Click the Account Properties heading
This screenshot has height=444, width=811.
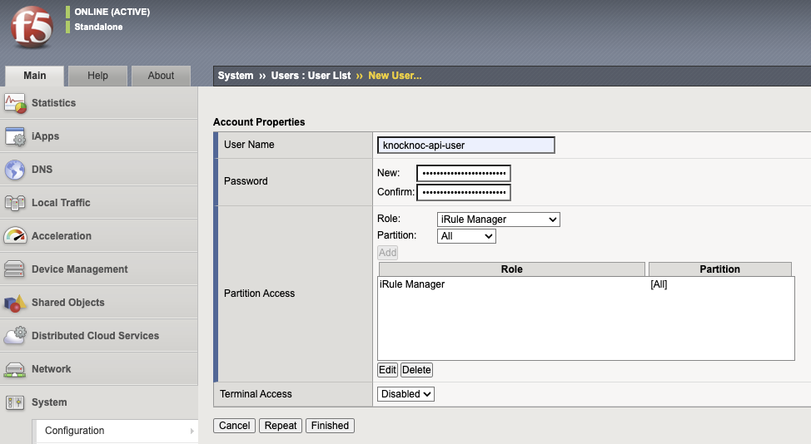[x=259, y=122]
